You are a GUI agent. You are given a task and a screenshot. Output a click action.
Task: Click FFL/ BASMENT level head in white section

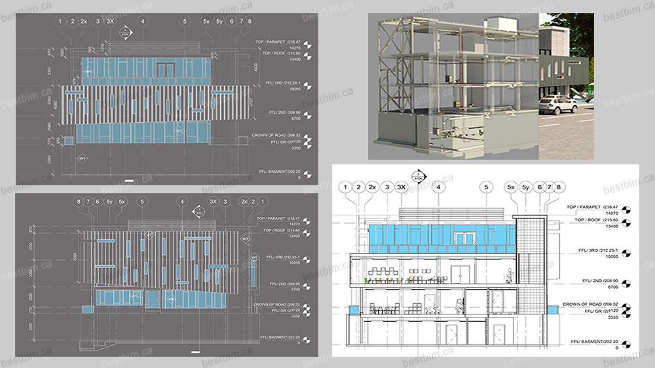click(x=626, y=344)
